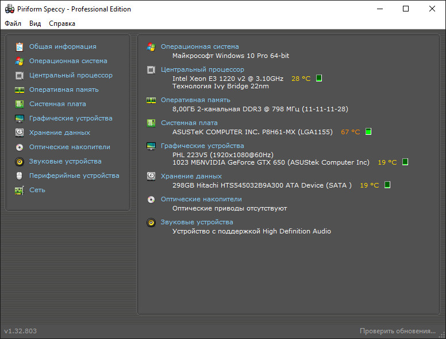
Task: Click the motherboard icon beside sidebar Системная плата
Action: tap(20, 104)
